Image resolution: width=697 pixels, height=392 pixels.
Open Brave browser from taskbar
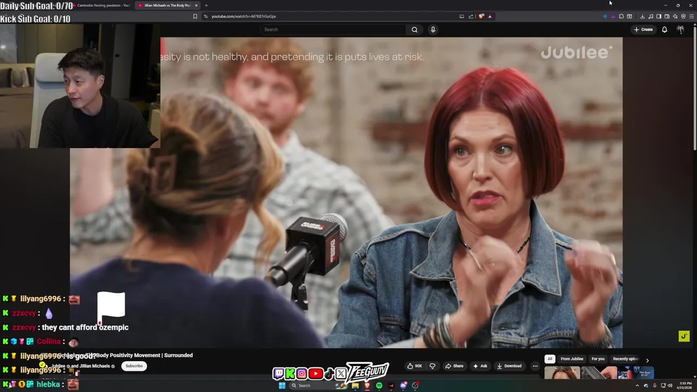(367, 385)
